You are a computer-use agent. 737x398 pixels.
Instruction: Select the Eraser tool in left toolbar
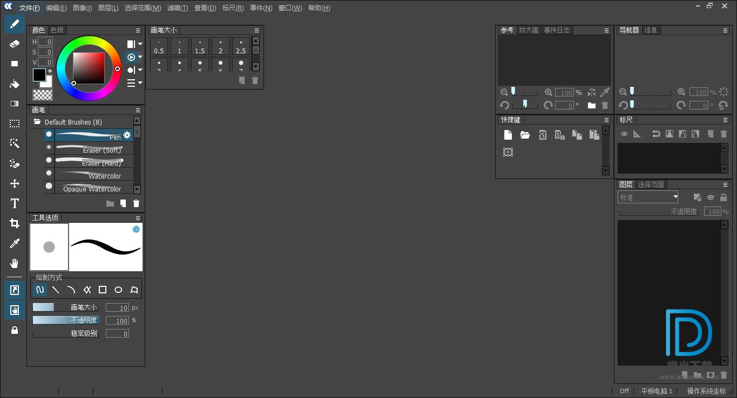(15, 44)
